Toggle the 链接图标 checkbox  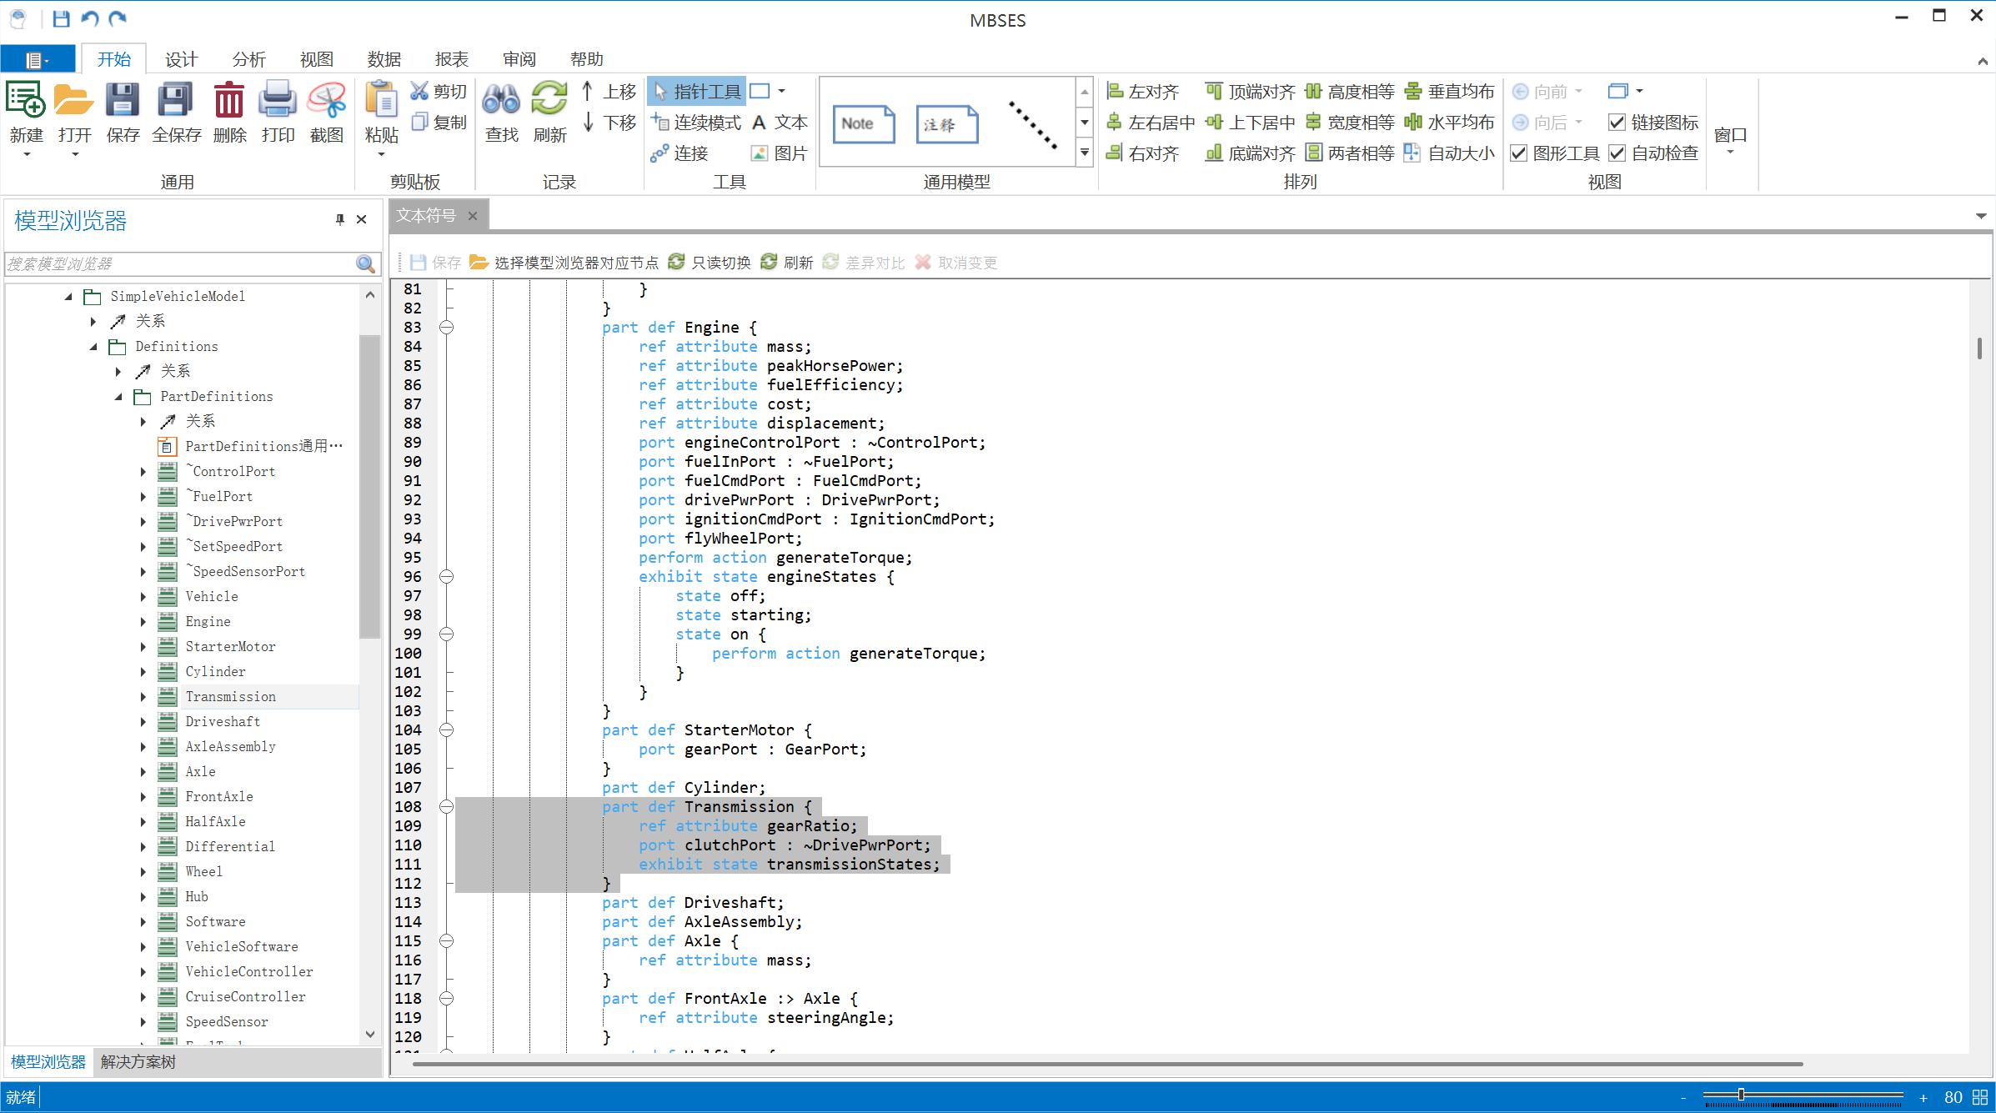(x=1617, y=123)
